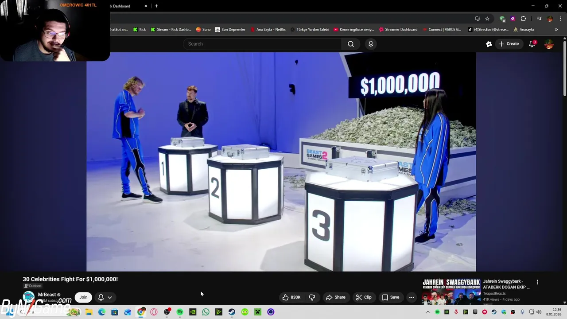This screenshot has width=567, height=319.
Task: Like the video showing 830K likes
Action: pyautogui.click(x=291, y=297)
